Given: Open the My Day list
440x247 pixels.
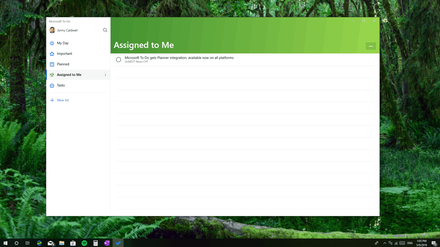Looking at the screenshot, I should point(78,43).
